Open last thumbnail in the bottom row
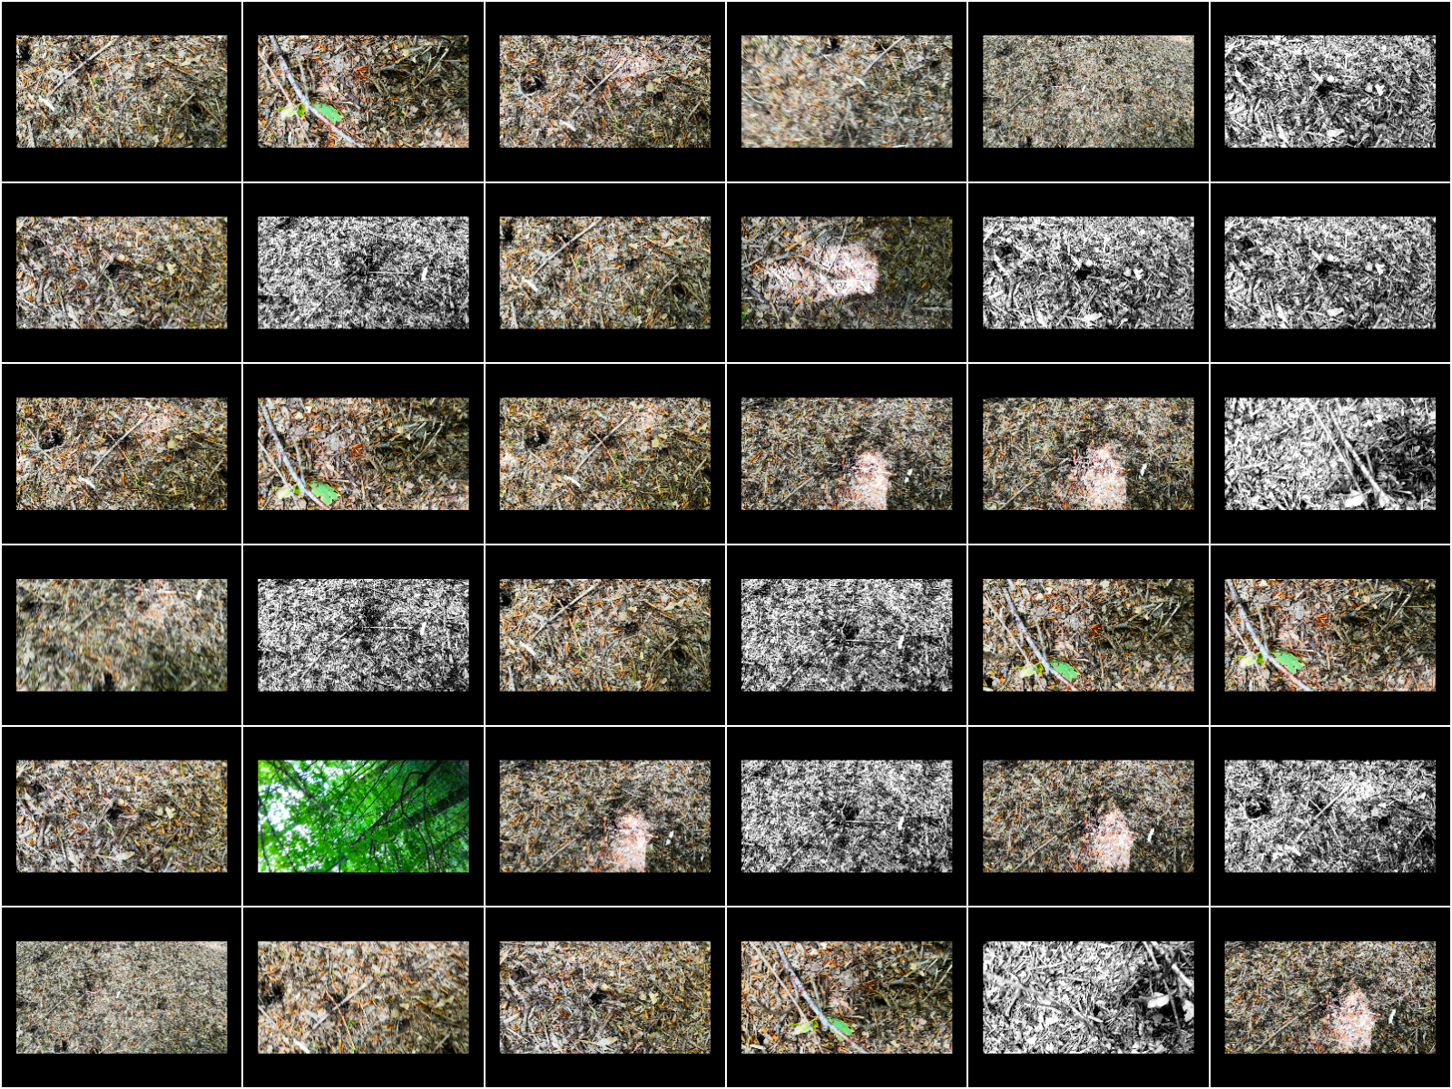 (x=1329, y=997)
